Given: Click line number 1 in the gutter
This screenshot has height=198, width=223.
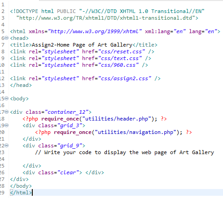Looking at the screenshot, I should (x=3, y=4).
